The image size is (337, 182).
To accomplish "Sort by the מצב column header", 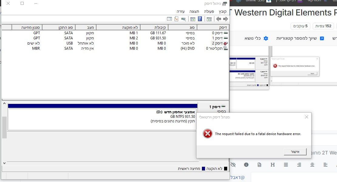I will (x=86, y=27).
